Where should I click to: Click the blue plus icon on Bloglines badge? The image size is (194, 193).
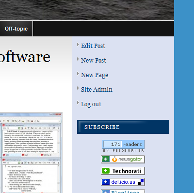click(x=106, y=192)
